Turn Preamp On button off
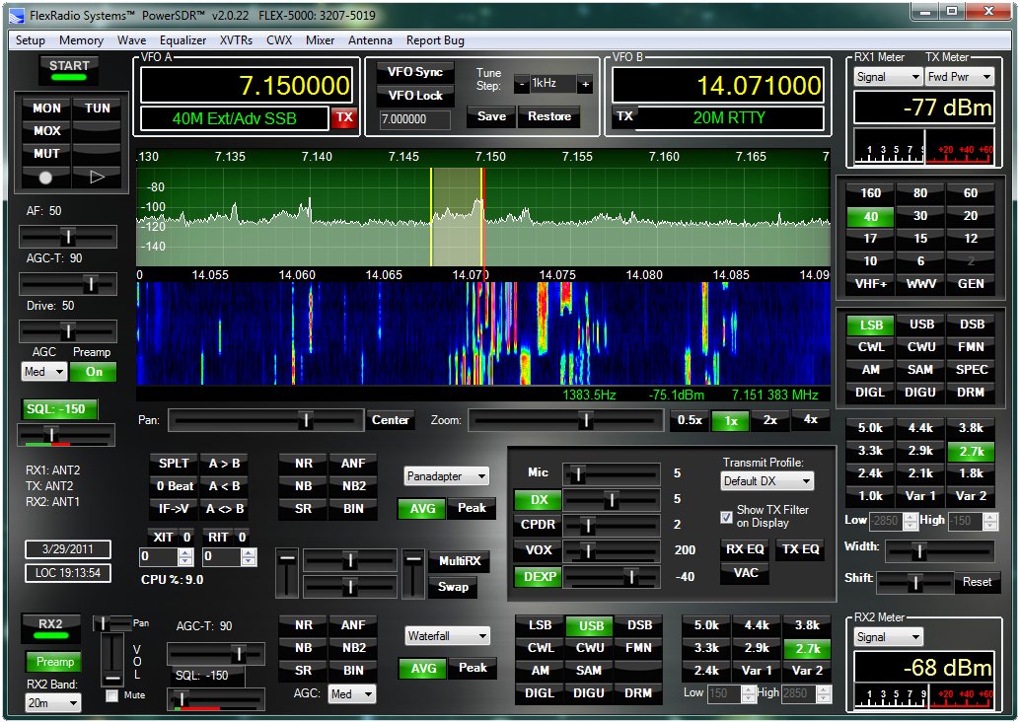The image size is (1020, 722). [x=94, y=372]
